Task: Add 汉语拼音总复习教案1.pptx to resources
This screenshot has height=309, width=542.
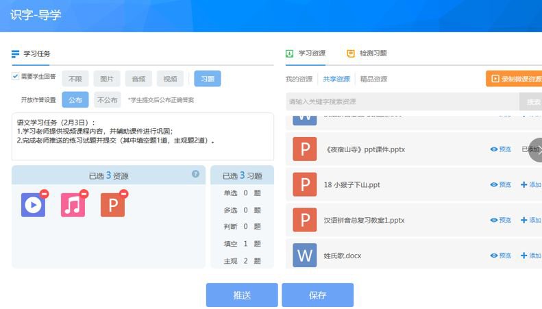Action: 531,220
